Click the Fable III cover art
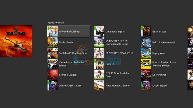The width and height of the screenshot is (193, 108). click(99, 64)
